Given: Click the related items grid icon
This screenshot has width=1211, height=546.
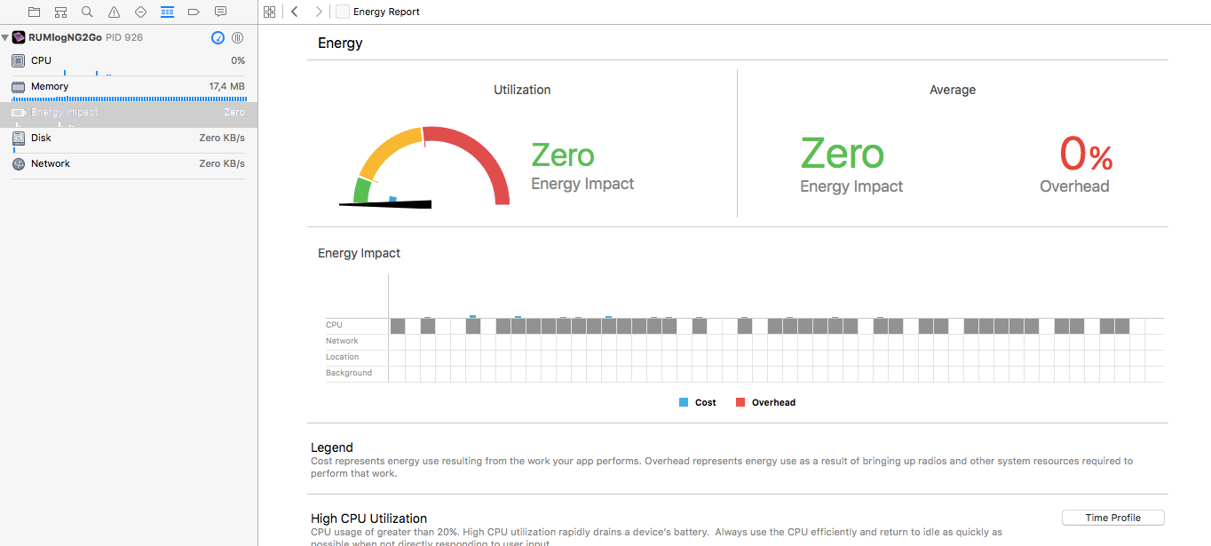Looking at the screenshot, I should click(x=270, y=12).
